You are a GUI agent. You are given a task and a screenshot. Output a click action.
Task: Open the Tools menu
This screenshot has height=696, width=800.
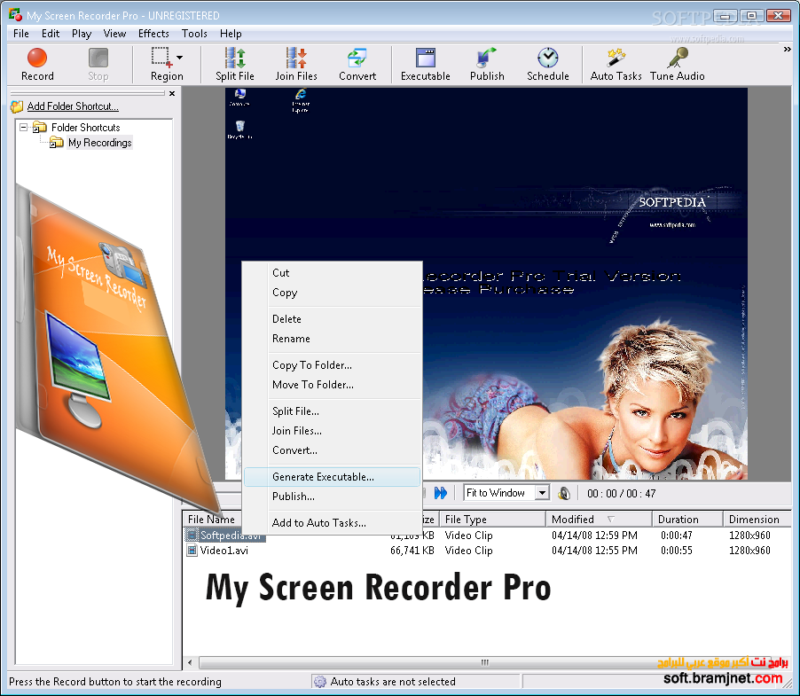pos(194,34)
